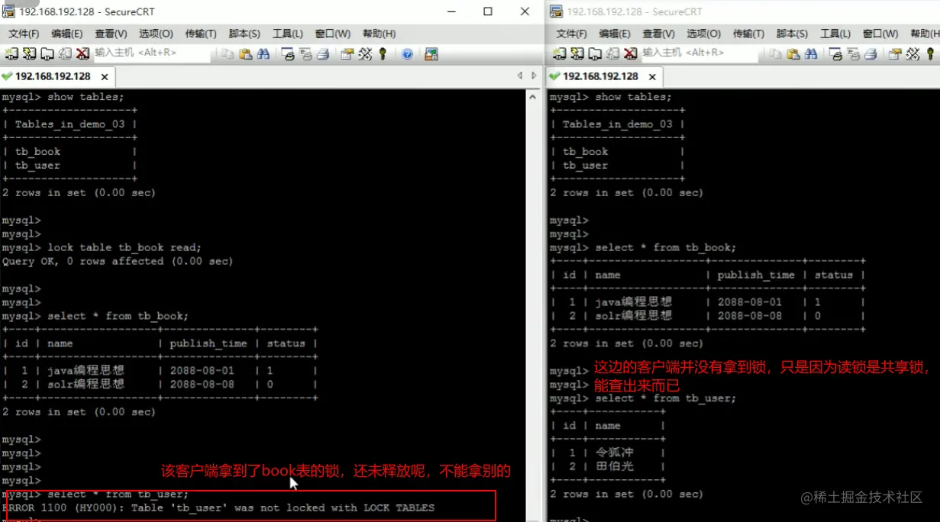The height and width of the screenshot is (522, 940).
Task: Open Session Options icon in left window
Action: click(x=347, y=53)
